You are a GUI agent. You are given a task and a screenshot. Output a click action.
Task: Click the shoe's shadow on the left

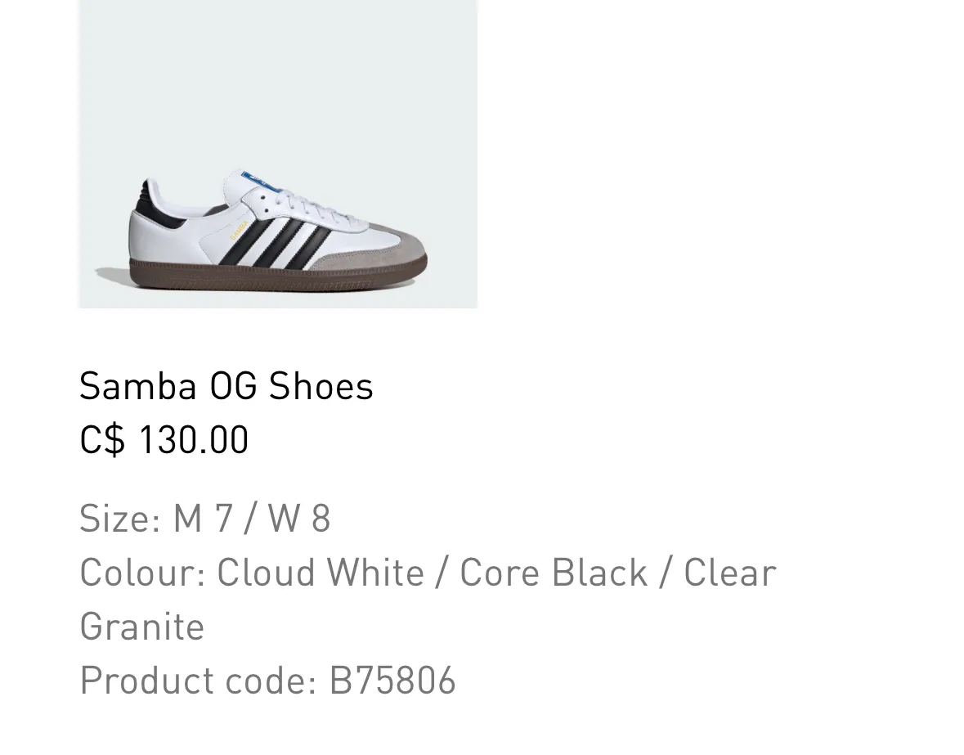pyautogui.click(x=112, y=273)
